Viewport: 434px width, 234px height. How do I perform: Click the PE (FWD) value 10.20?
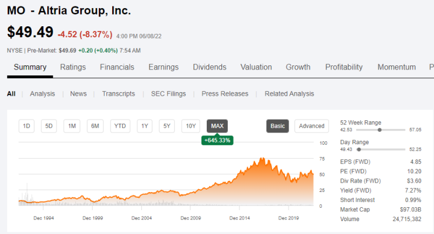[x=414, y=171]
